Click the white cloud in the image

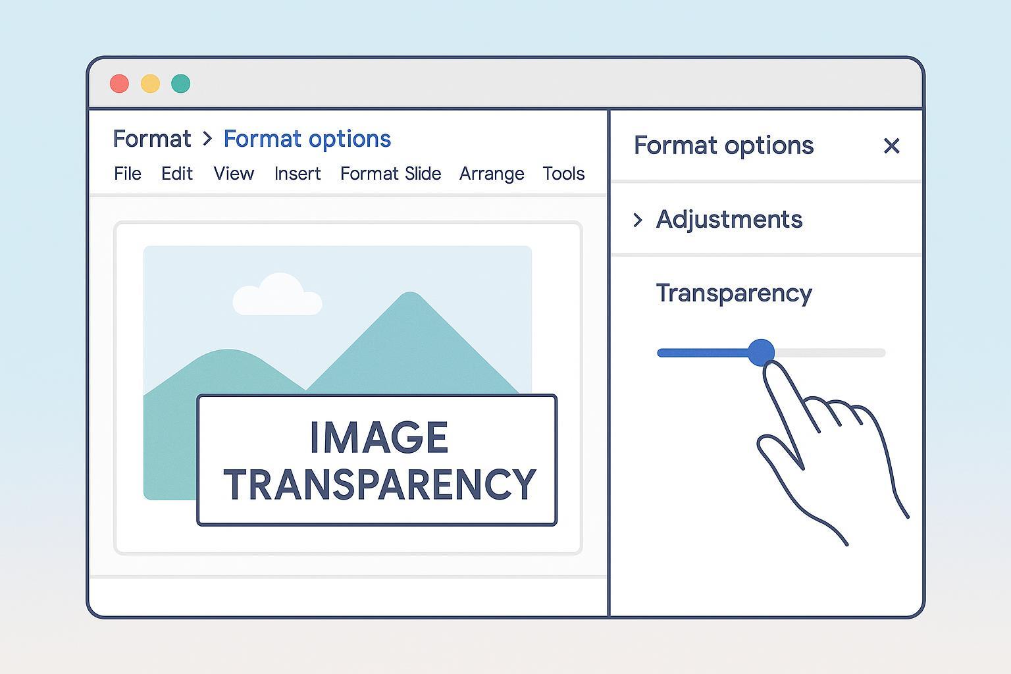pos(277,296)
